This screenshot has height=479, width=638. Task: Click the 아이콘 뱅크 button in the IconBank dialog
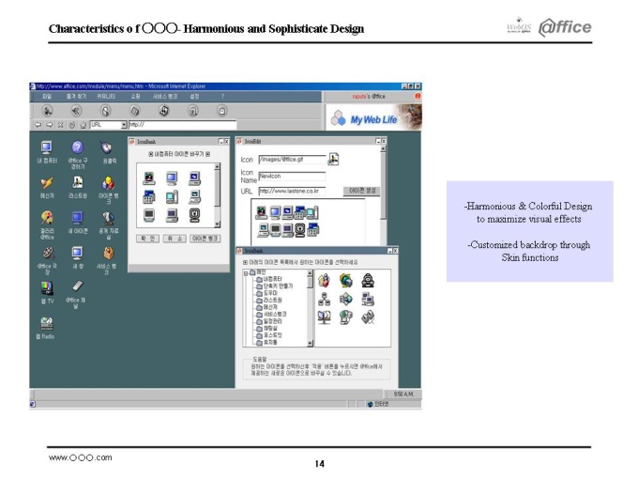tap(205, 239)
